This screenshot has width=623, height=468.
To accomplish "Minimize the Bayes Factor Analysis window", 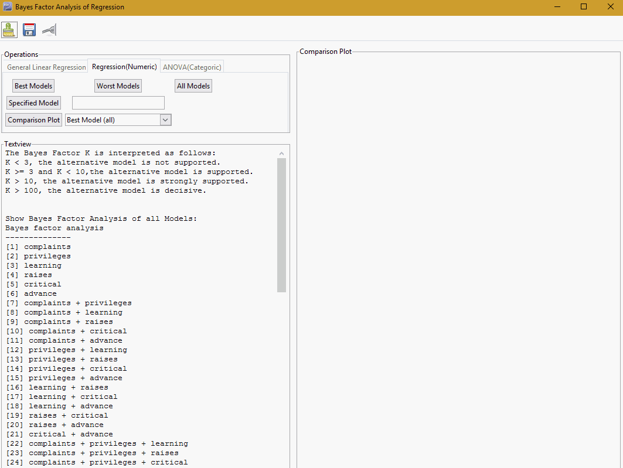I will (x=557, y=7).
